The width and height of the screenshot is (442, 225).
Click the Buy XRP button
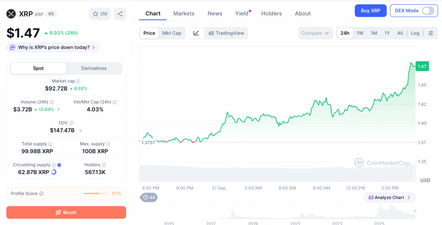pyautogui.click(x=370, y=11)
